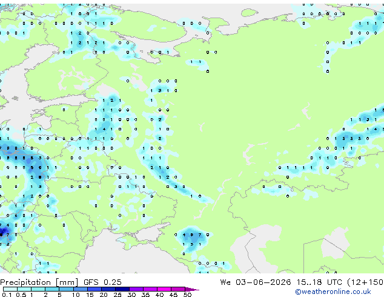
Task: Click the legend value "35"
Action: pyautogui.click(x=145, y=295)
